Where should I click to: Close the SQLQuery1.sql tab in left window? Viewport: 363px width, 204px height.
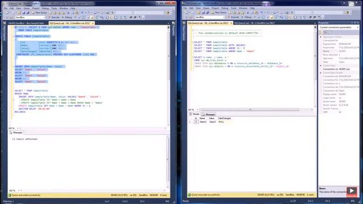(93, 23)
